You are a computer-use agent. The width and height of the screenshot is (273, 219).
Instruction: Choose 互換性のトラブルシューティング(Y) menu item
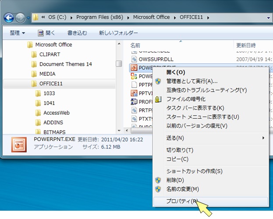coord(211,90)
